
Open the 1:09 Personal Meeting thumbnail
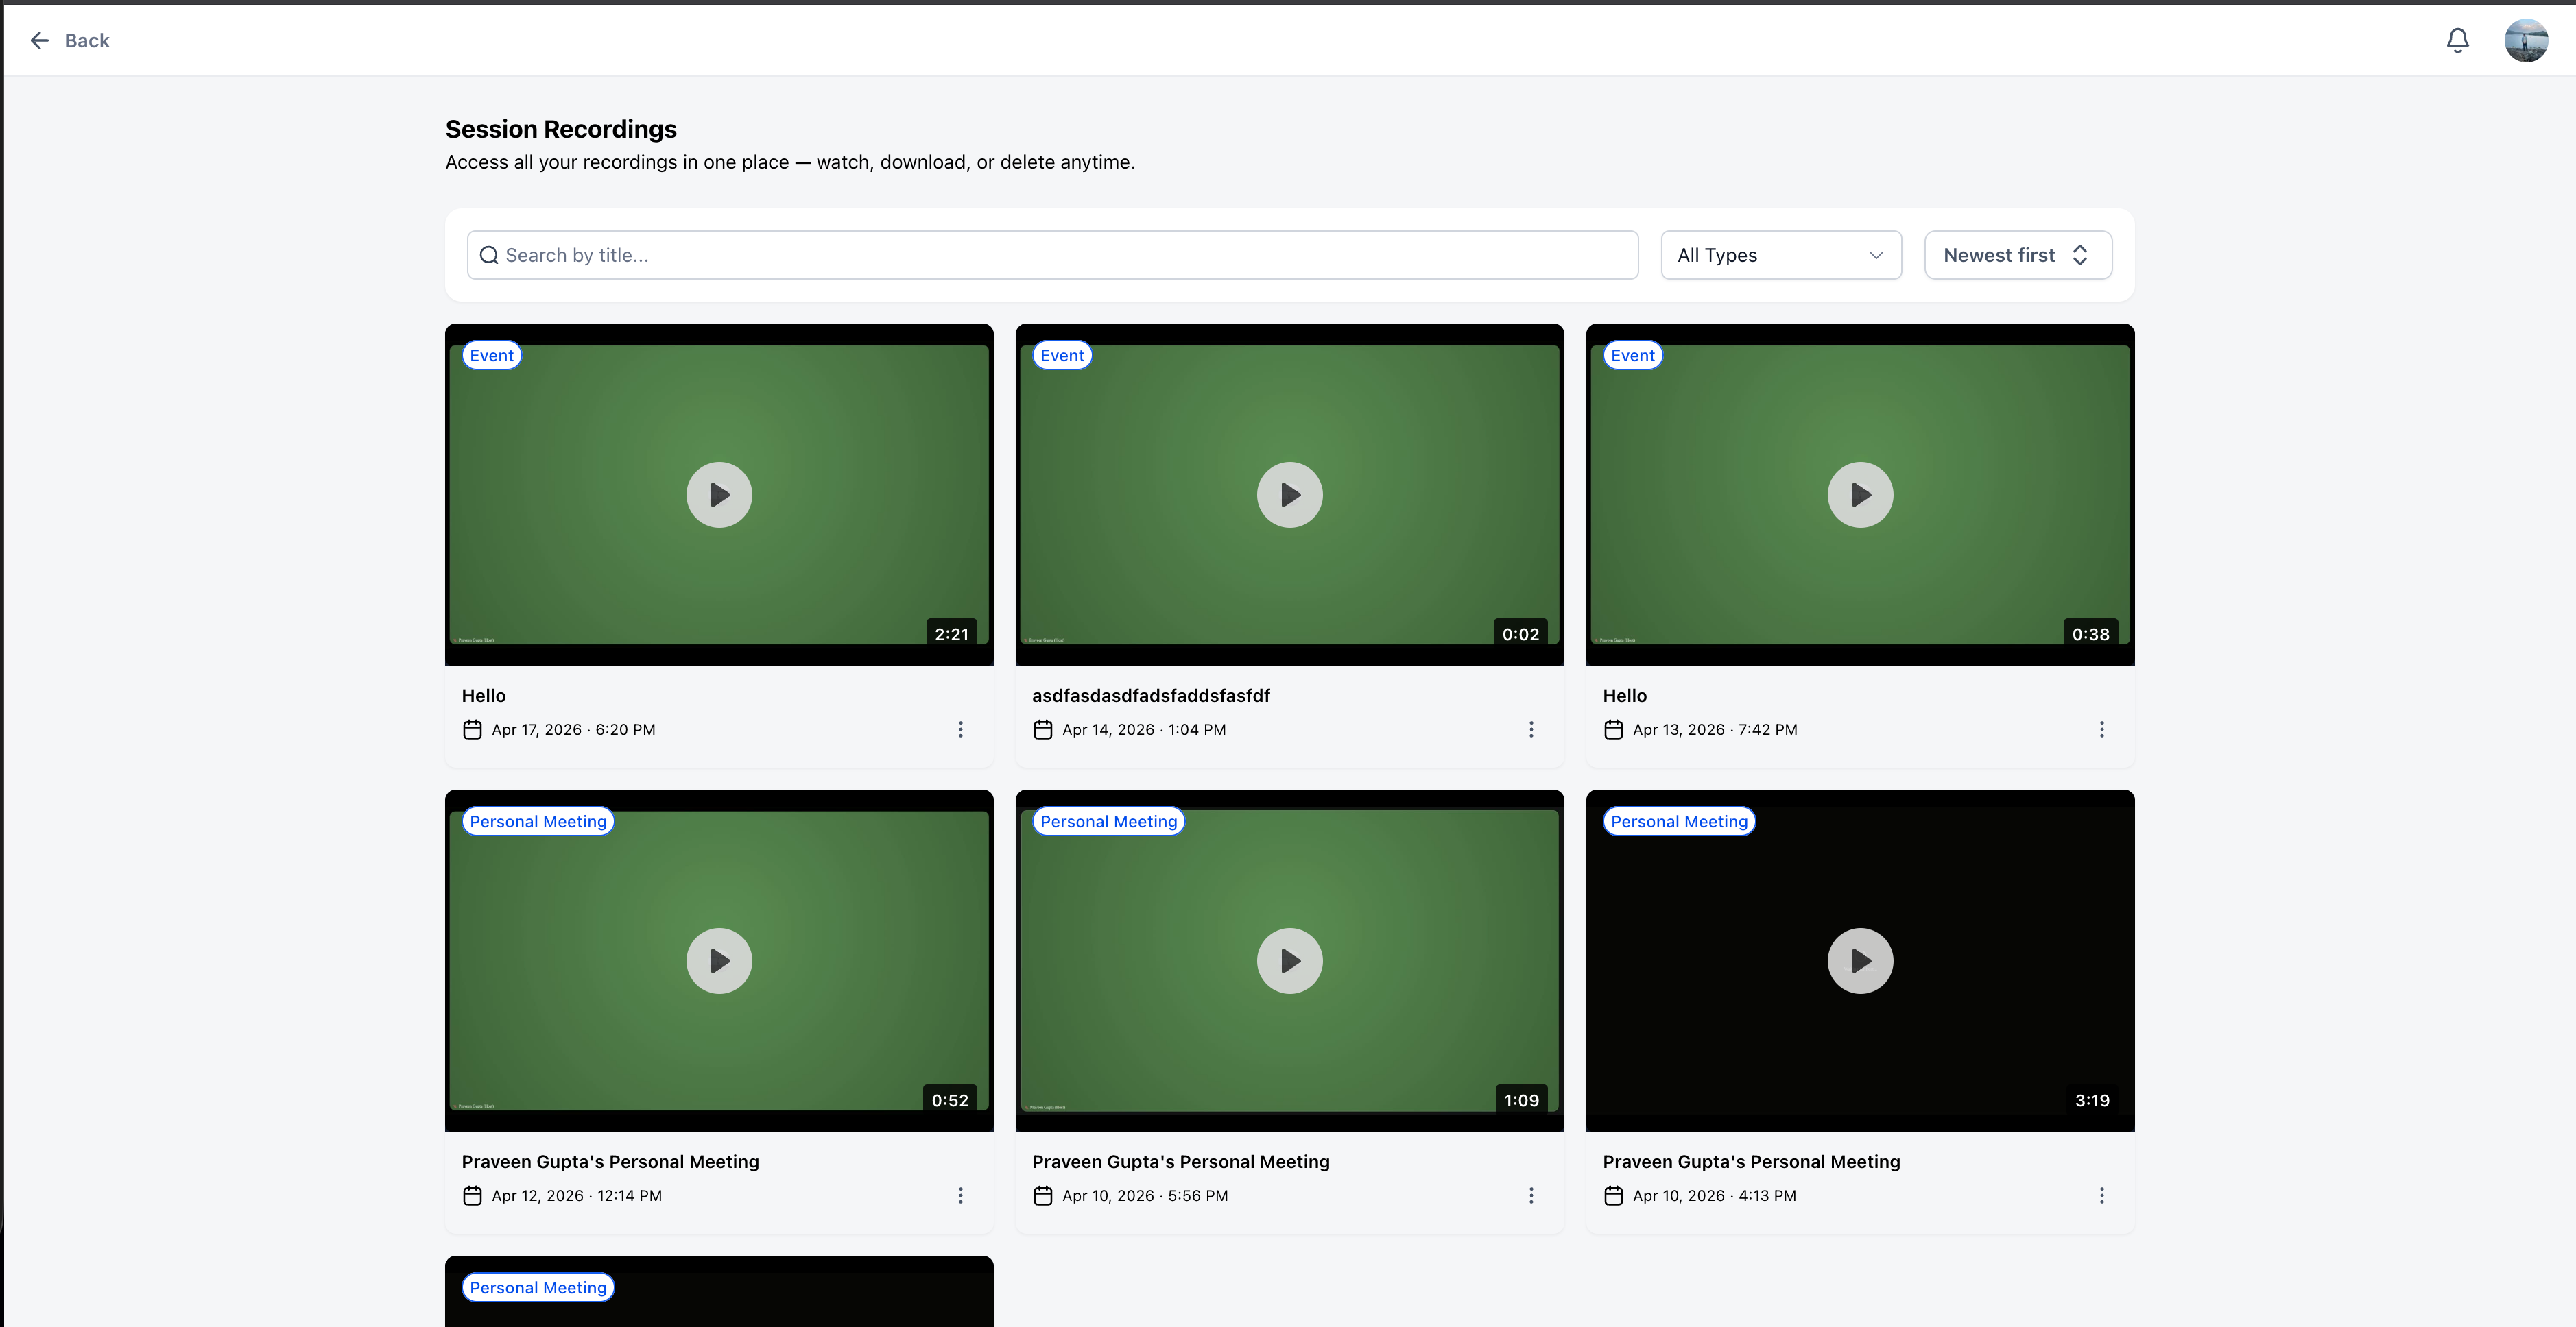coord(1289,960)
